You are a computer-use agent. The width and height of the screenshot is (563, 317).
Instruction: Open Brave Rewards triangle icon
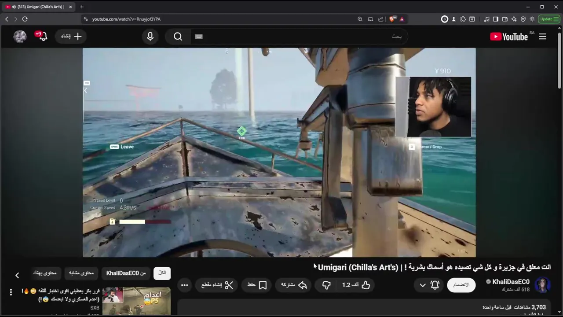(402, 19)
